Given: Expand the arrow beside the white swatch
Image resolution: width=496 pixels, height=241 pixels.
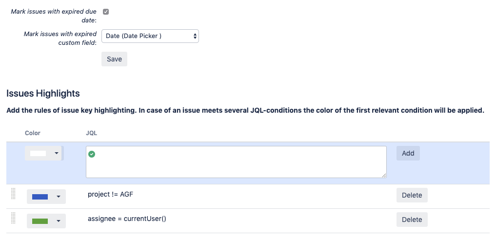Looking at the screenshot, I should pyautogui.click(x=57, y=153).
